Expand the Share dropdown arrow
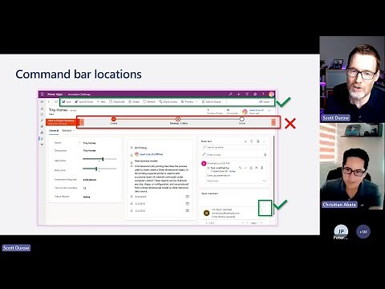This screenshot has width=385, height=289. point(272,102)
